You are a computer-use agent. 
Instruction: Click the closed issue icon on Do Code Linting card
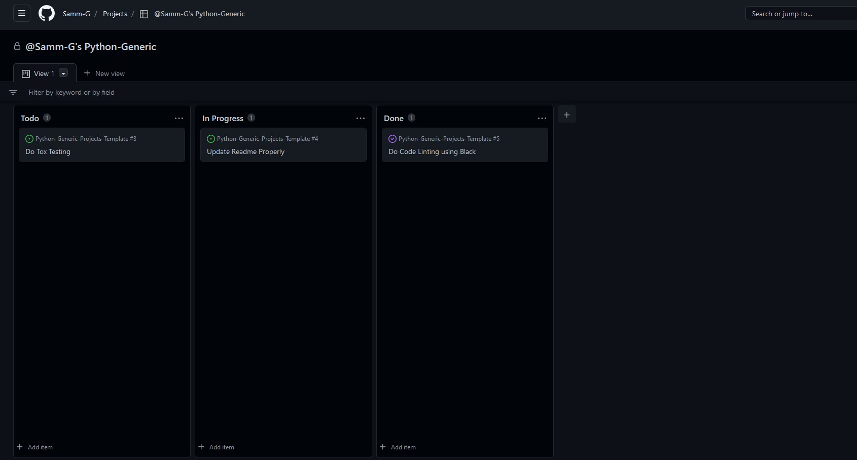(392, 138)
